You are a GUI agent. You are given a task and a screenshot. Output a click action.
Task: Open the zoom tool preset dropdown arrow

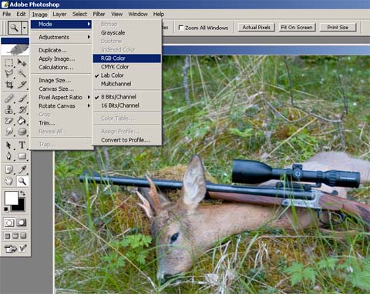(x=25, y=27)
